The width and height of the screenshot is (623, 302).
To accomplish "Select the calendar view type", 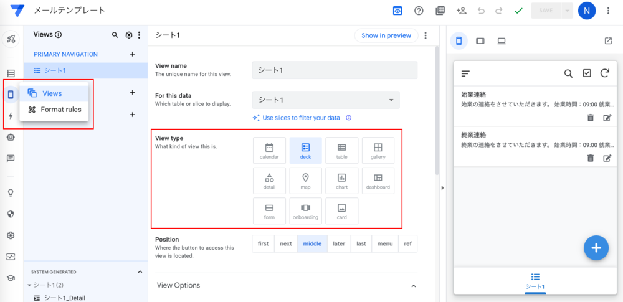I will [x=269, y=150].
